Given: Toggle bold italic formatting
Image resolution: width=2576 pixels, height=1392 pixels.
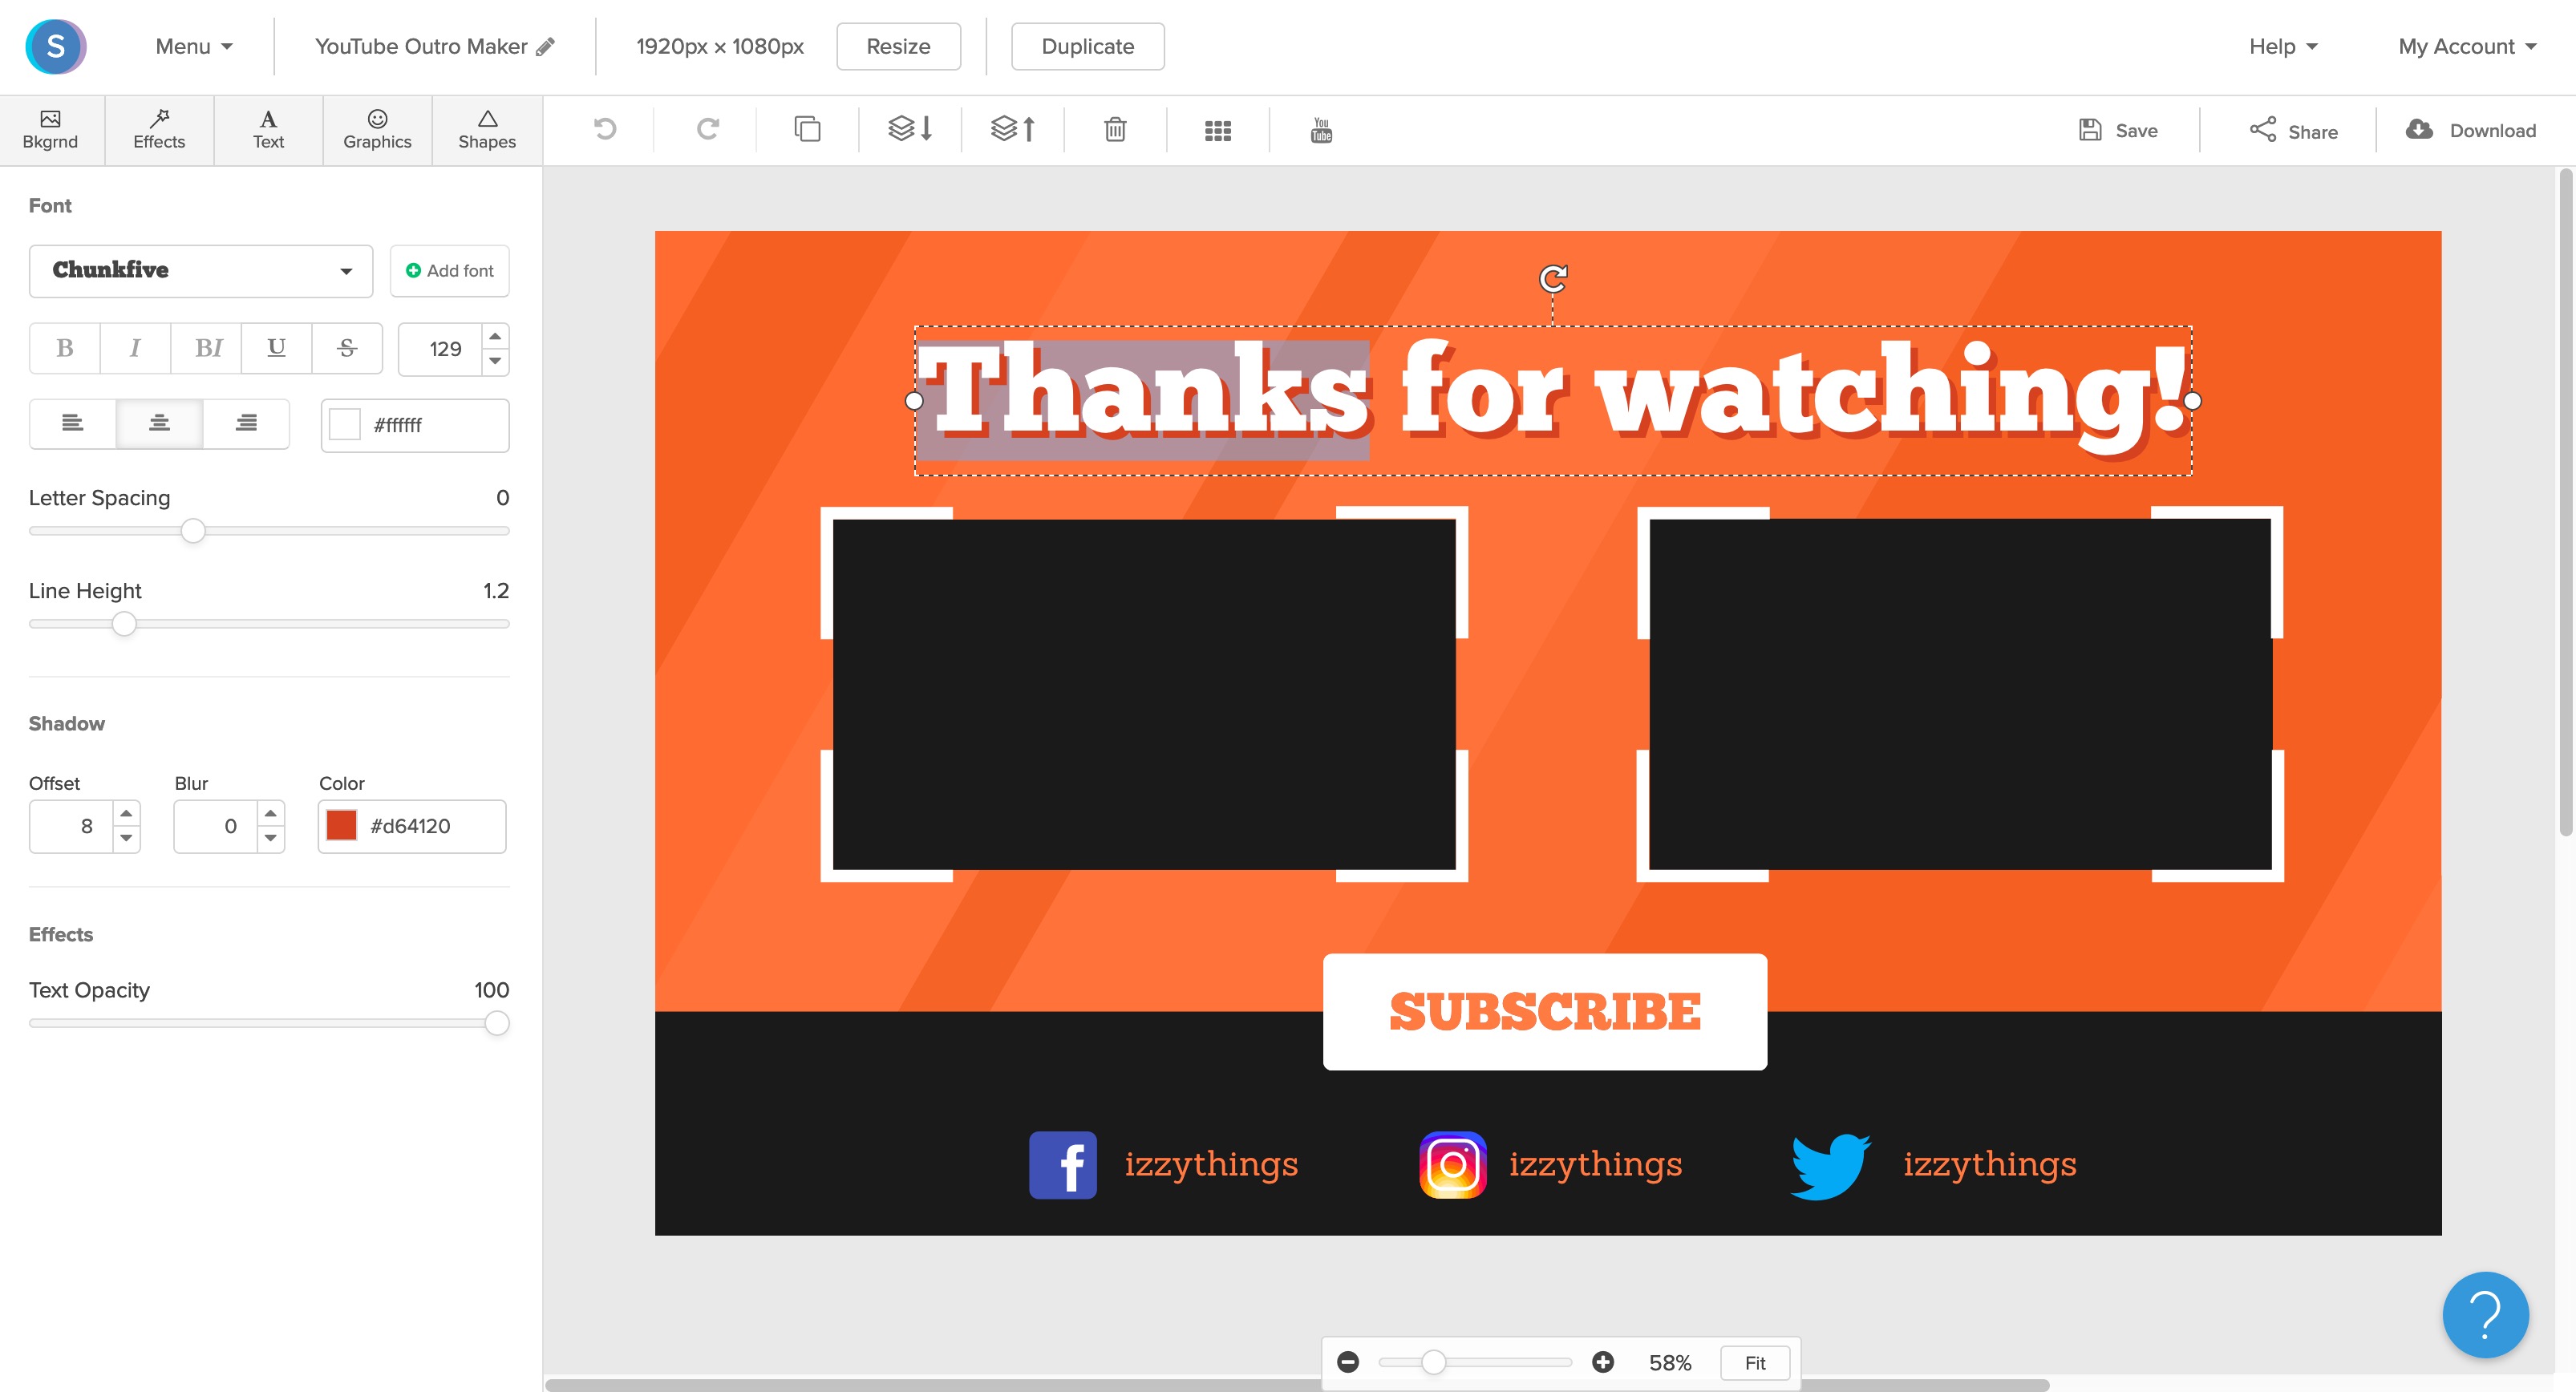Looking at the screenshot, I should 206,348.
